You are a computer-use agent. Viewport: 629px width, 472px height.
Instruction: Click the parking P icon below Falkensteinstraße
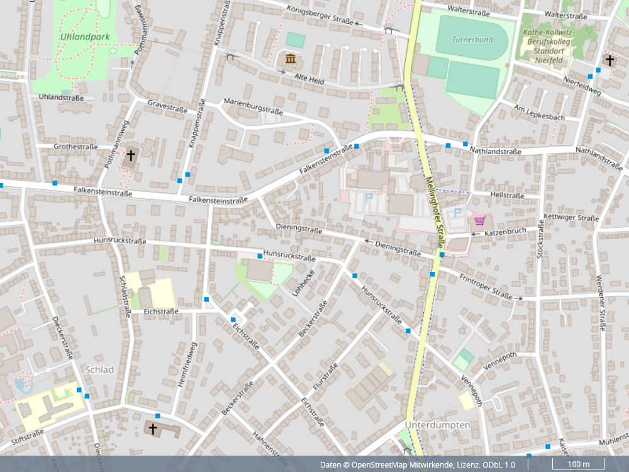(369, 198)
